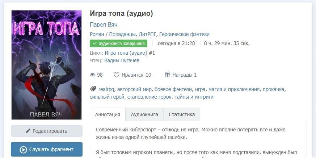Image resolution: width=316 pixels, height=158 pixels.
Task: Click the pencil icon in Редактировать
Action: (28, 131)
